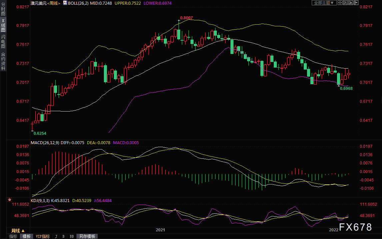Click the J template button
The height and width of the screenshot is (239, 382).
[x=56, y=236]
